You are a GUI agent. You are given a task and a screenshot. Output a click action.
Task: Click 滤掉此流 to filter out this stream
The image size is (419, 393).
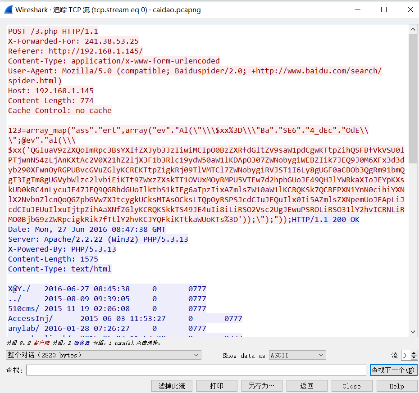coord(171,386)
